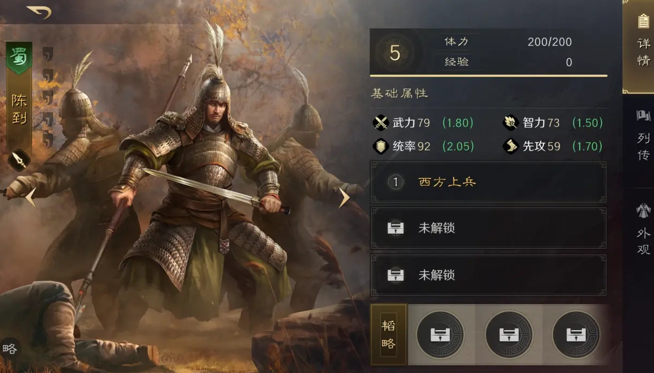This screenshot has height=373, width=654.
Task: Tap the 统率 shield icon
Action: tap(381, 146)
